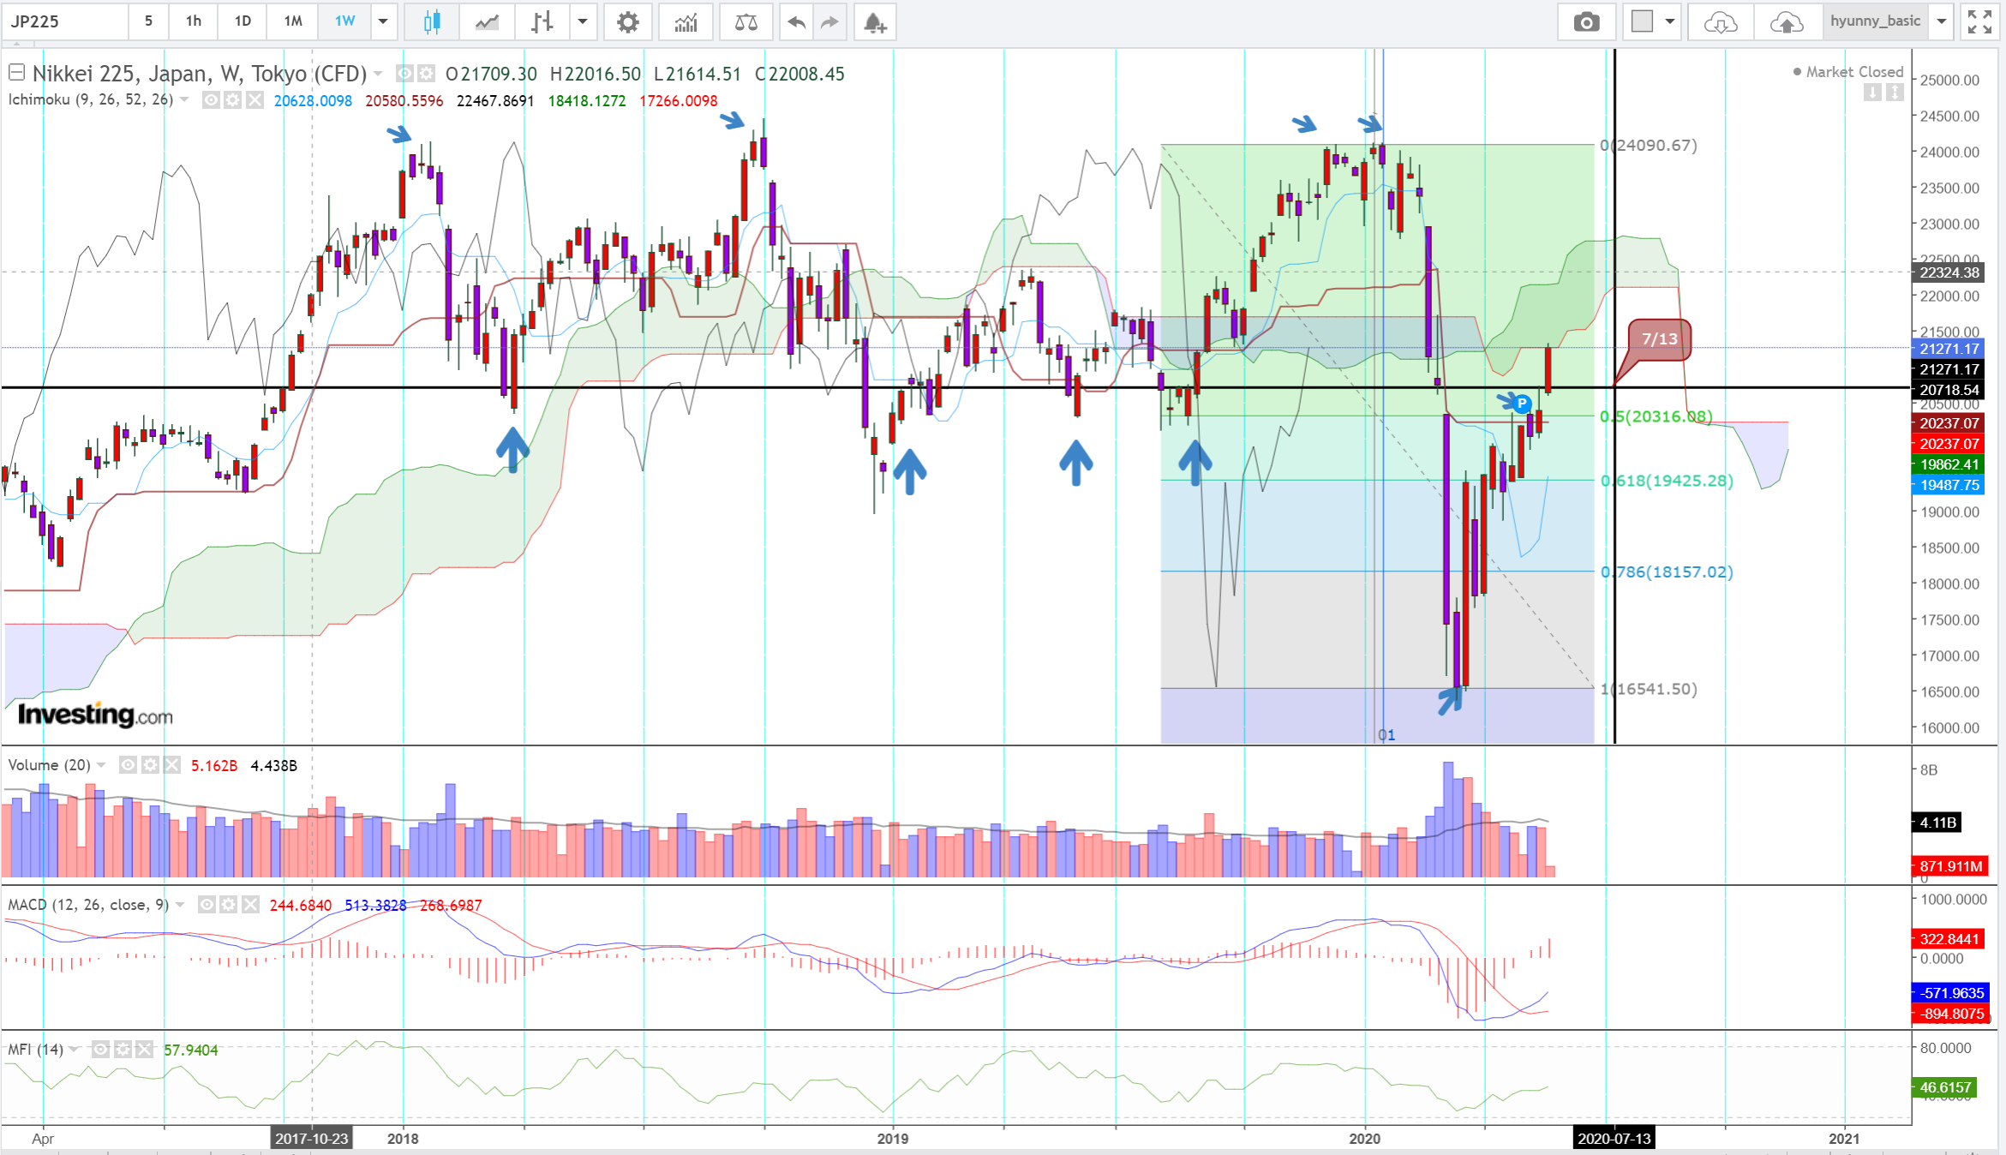
Task: Open the indicators menu
Action: tap(686, 22)
